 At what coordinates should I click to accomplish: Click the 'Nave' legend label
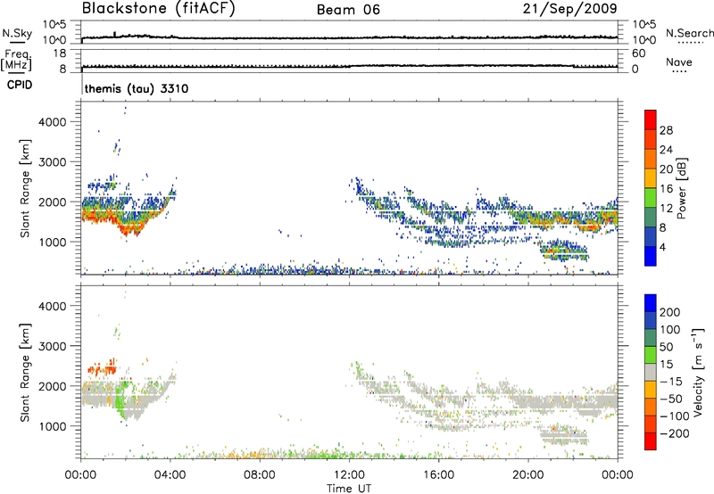679,62
